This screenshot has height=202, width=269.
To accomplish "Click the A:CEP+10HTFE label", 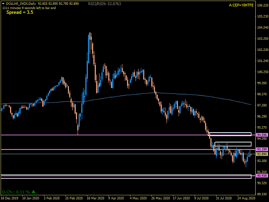I will coord(241,5).
